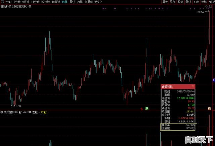Open the 复权 adjustment menu
215x146 pixels.
tap(165, 2)
